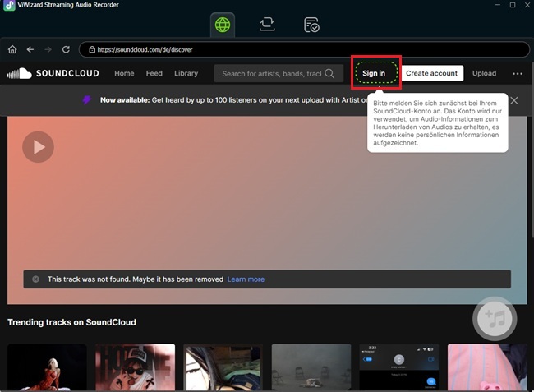The width and height of the screenshot is (534, 392).
Task: Open the Feed menu item
Action: point(154,73)
